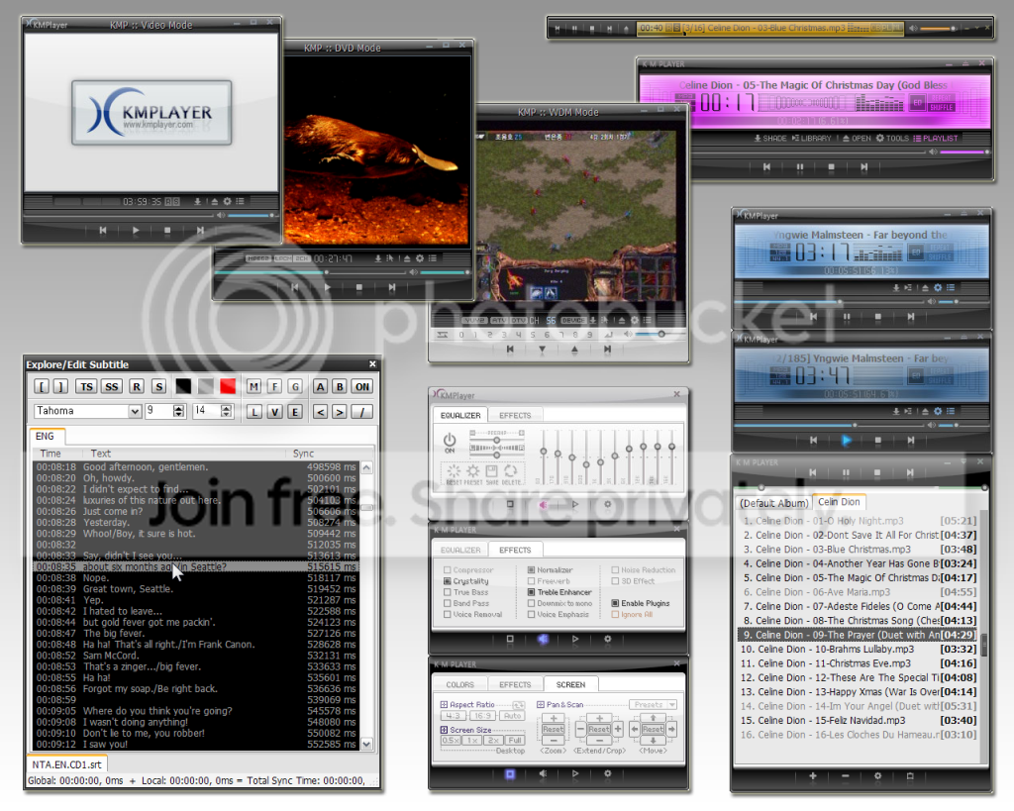Image resolution: width=1014 pixels, height=811 pixels.
Task: Open the Tahoma font dropdown
Action: [x=135, y=411]
